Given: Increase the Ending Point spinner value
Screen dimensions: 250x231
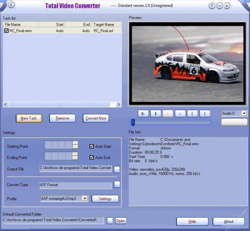Looking at the screenshot, I should [75, 154].
